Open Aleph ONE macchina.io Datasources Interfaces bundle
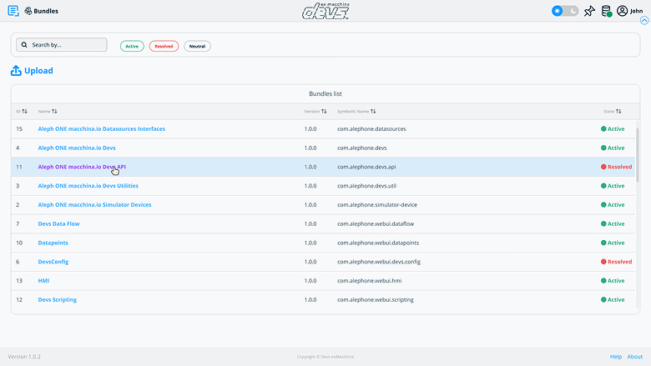This screenshot has width=651, height=366. pos(101,129)
